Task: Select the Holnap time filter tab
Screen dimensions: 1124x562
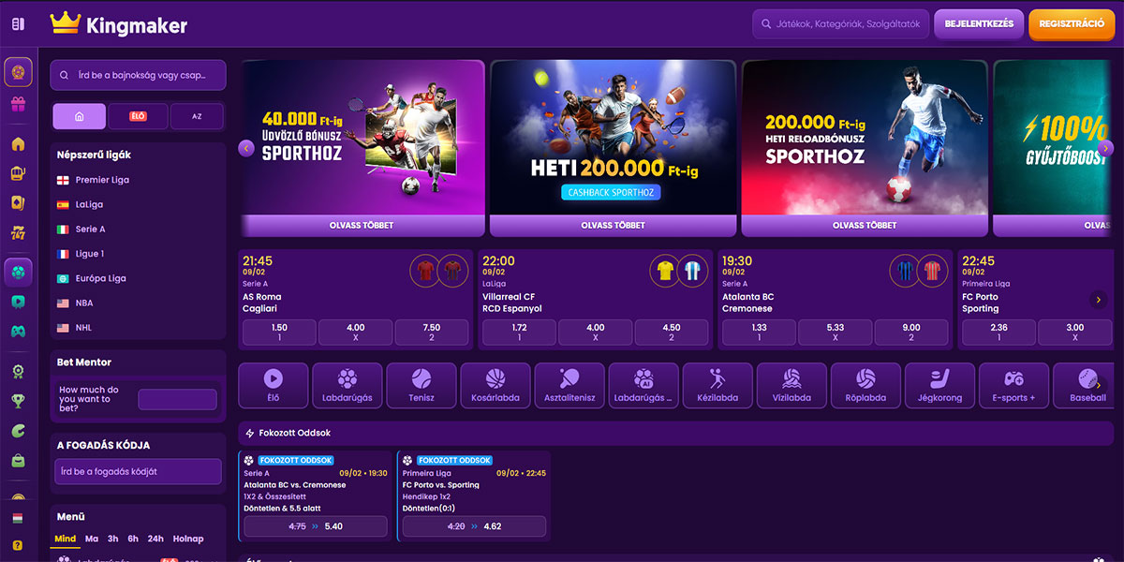Action: click(187, 539)
